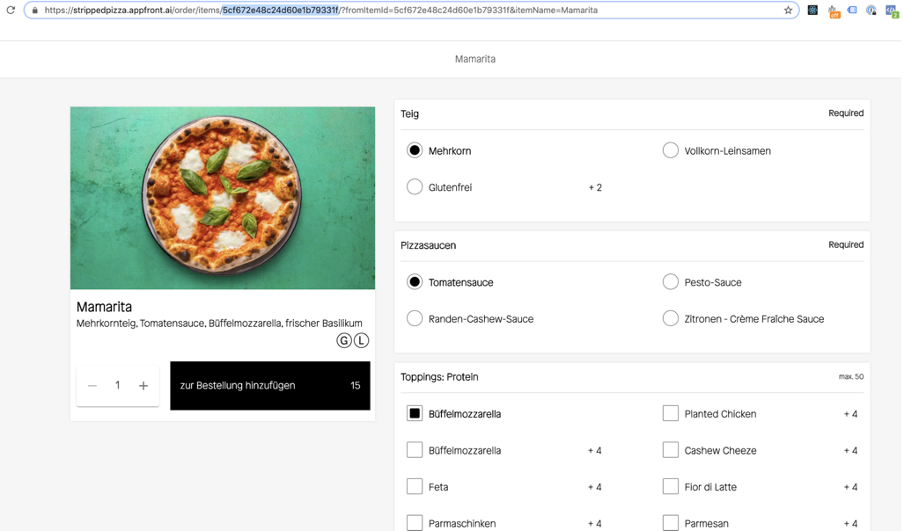Increase quantity with the plus button

[x=143, y=385]
